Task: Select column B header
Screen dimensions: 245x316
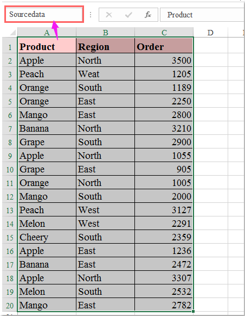Action: pos(106,33)
